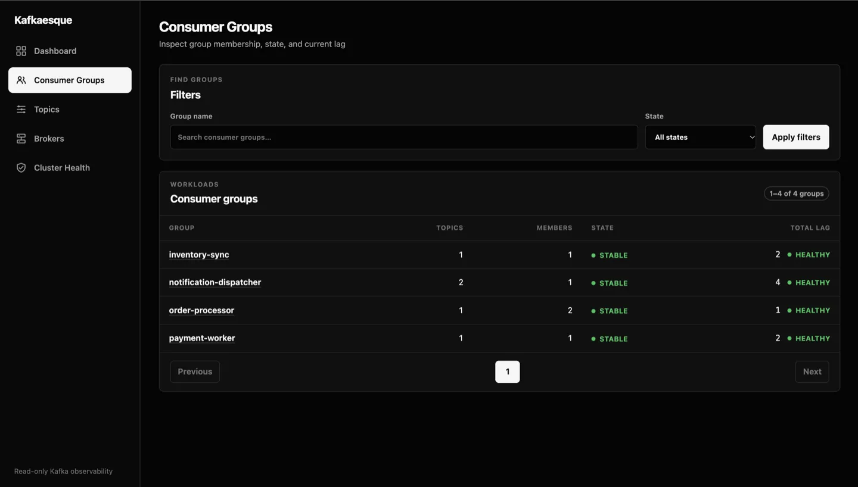This screenshot has height=487, width=858.
Task: Select Consumer Groups label in the sidebar
Action: click(69, 80)
